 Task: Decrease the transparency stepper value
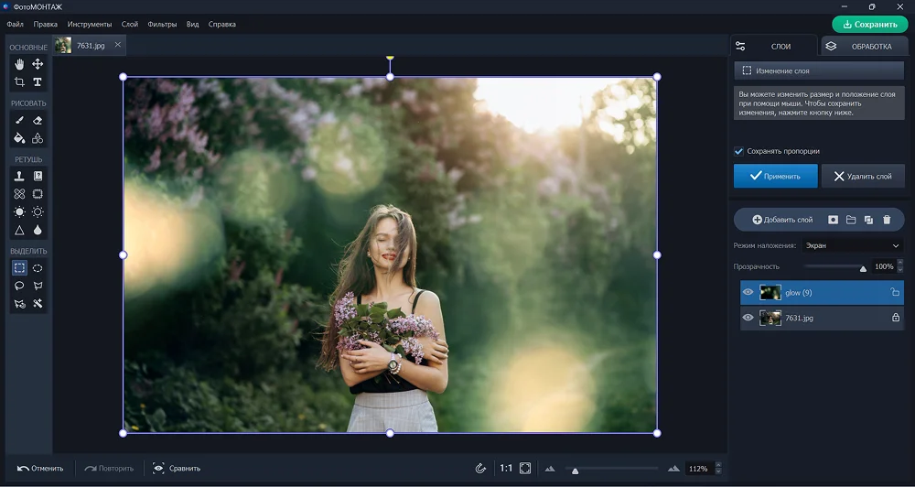(899, 270)
